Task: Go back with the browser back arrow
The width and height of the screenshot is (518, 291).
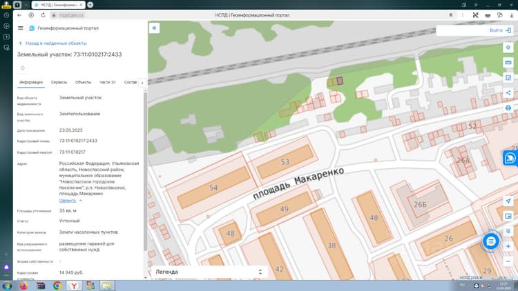Action: click(19, 15)
